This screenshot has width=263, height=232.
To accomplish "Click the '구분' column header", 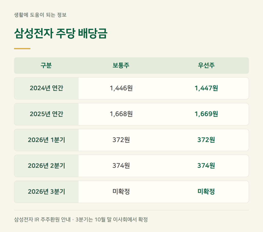I will (46, 65).
